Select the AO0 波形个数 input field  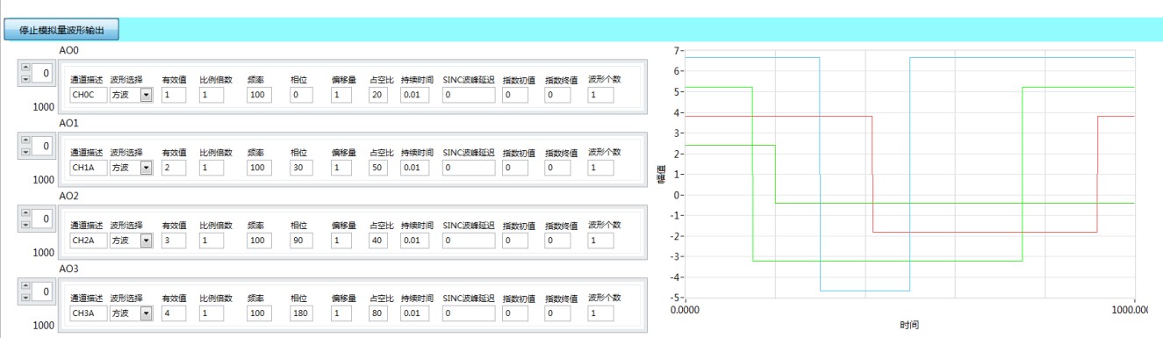pos(601,95)
